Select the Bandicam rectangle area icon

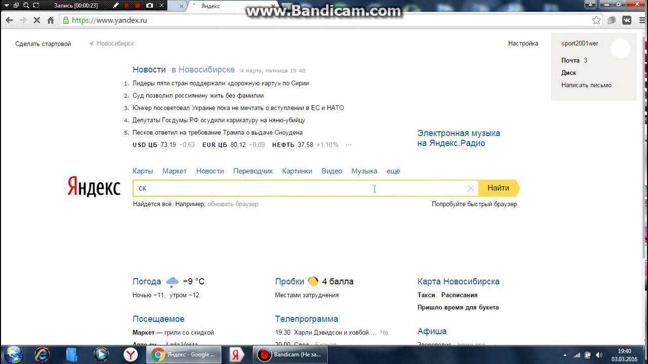[x=35, y=6]
